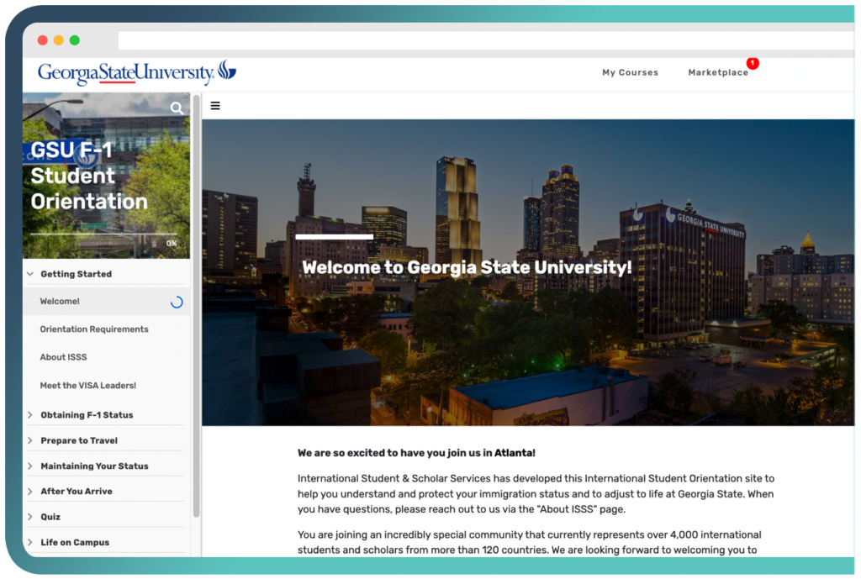Viewport: 861px width, 579px height.
Task: Click the yellow macOS minimize dot
Action: (x=58, y=40)
